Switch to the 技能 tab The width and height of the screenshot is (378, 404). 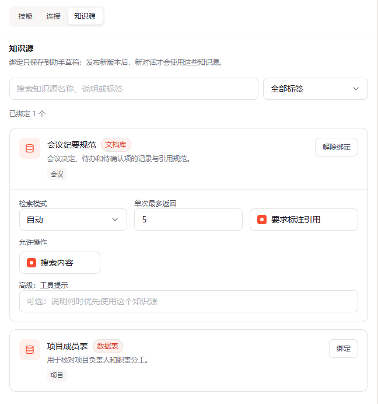(x=25, y=16)
